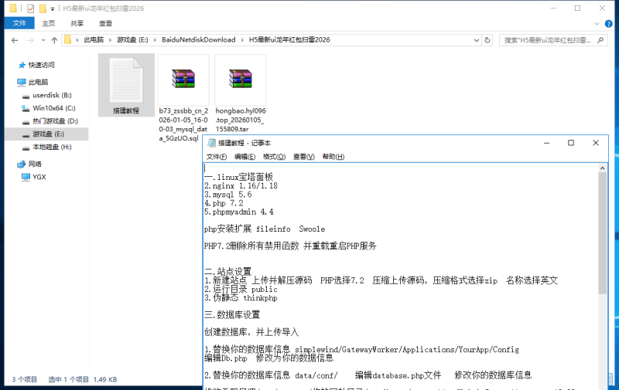Viewport: 619px width, 390px height.
Task: Click the Notepad scrollbar up arrow
Action: [603, 168]
